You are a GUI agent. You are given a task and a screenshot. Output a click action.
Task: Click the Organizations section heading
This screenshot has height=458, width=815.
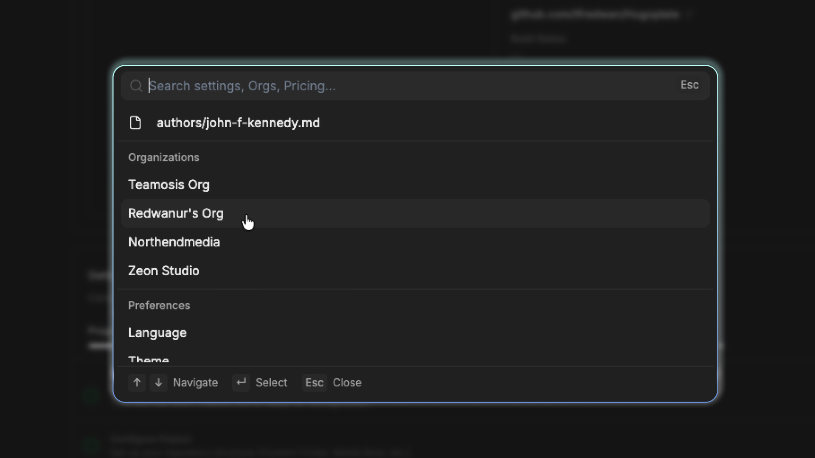(x=164, y=157)
